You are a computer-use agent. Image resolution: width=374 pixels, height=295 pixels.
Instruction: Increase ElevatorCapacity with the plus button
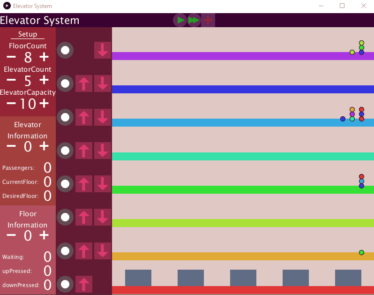[44, 103]
